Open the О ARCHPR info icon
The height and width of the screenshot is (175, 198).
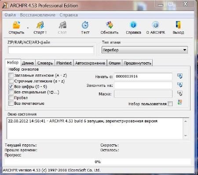[156, 25]
